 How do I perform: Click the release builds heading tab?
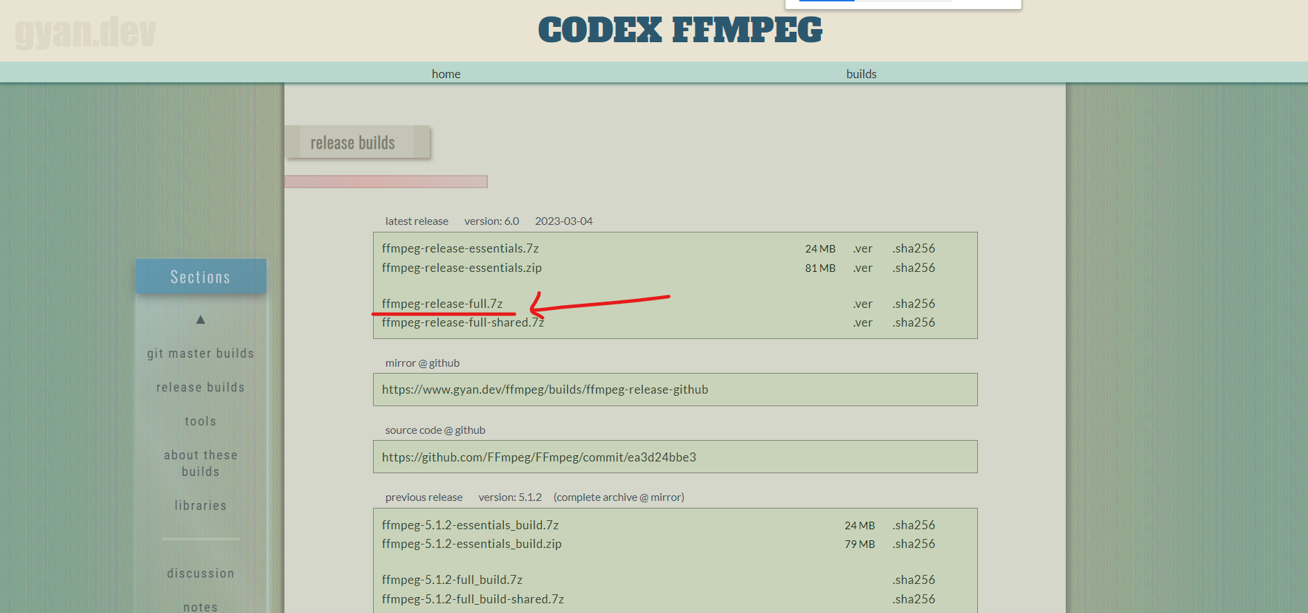pyautogui.click(x=358, y=142)
